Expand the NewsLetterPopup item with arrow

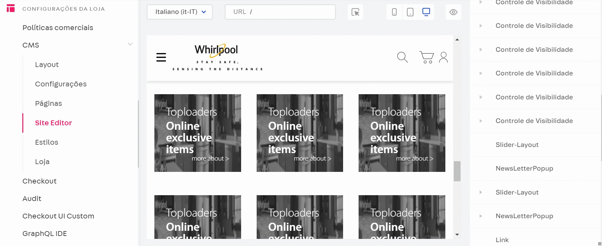(481, 216)
